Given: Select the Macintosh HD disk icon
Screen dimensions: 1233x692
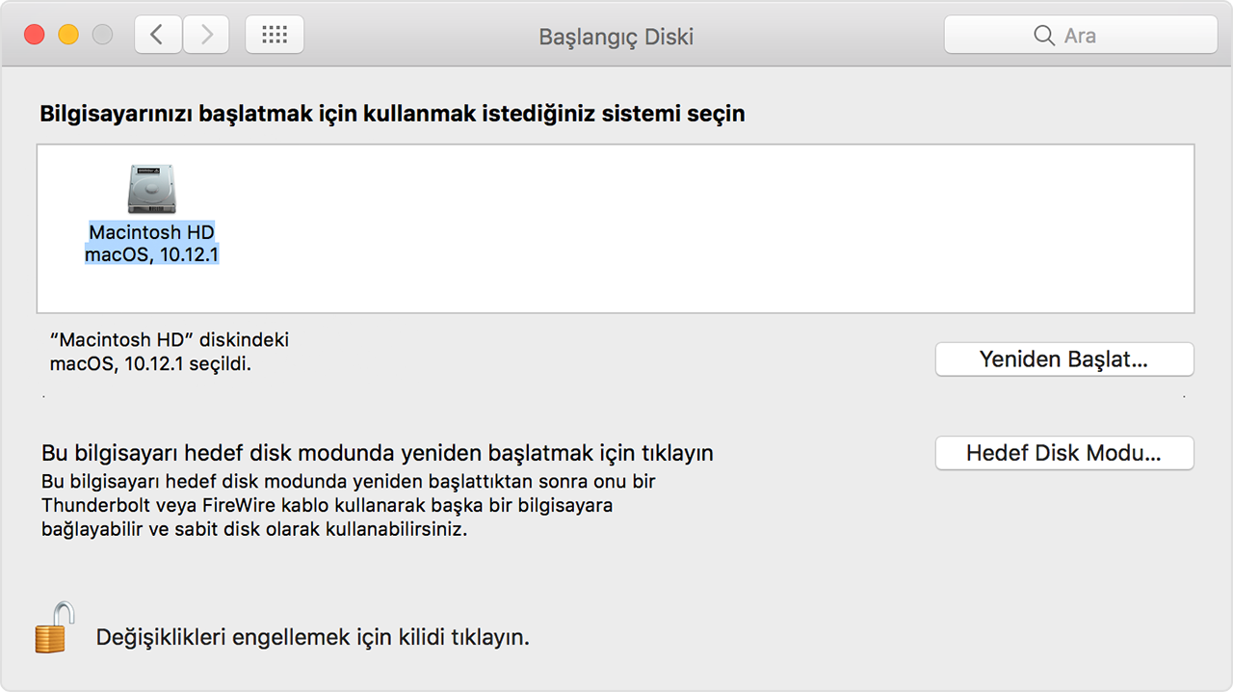Looking at the screenshot, I should (151, 188).
